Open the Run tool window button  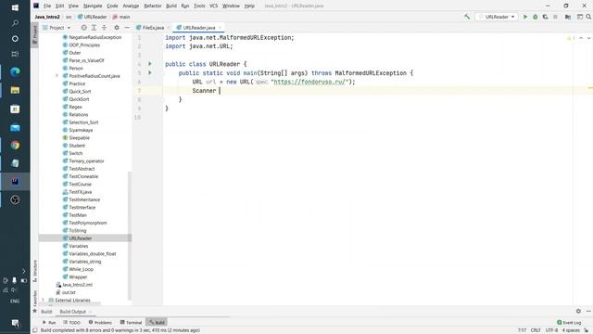(x=49, y=322)
